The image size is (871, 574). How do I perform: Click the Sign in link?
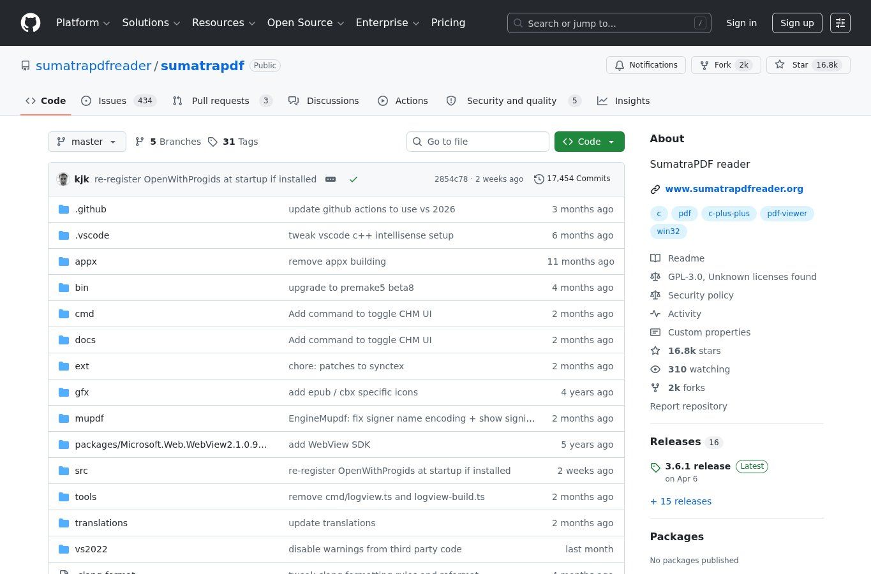tap(741, 23)
